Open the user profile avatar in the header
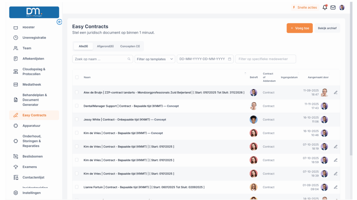Image resolution: width=357 pixels, height=200 pixels. (342, 8)
